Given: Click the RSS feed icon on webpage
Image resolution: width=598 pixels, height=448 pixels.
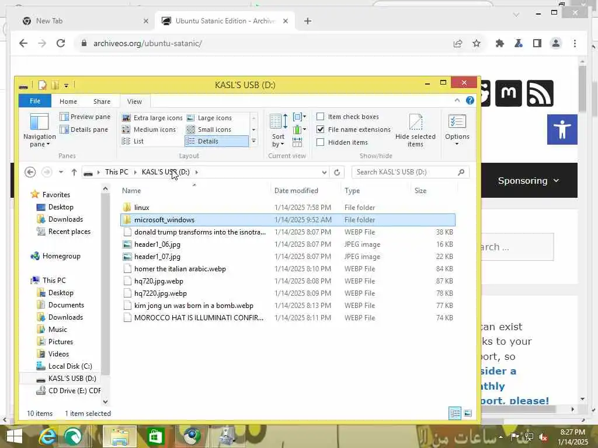Looking at the screenshot, I should point(540,93).
